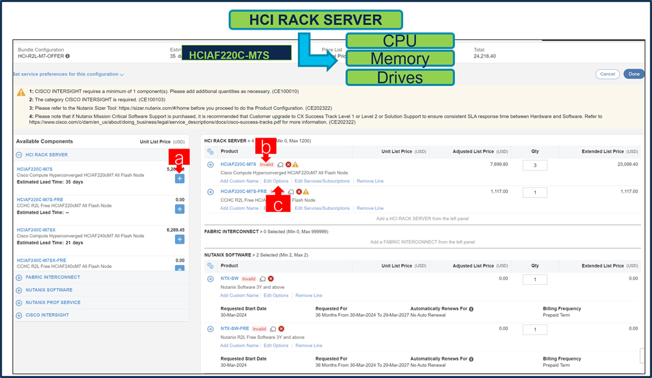Open the NTX-SW product link
The image size is (652, 378).
tap(229, 278)
